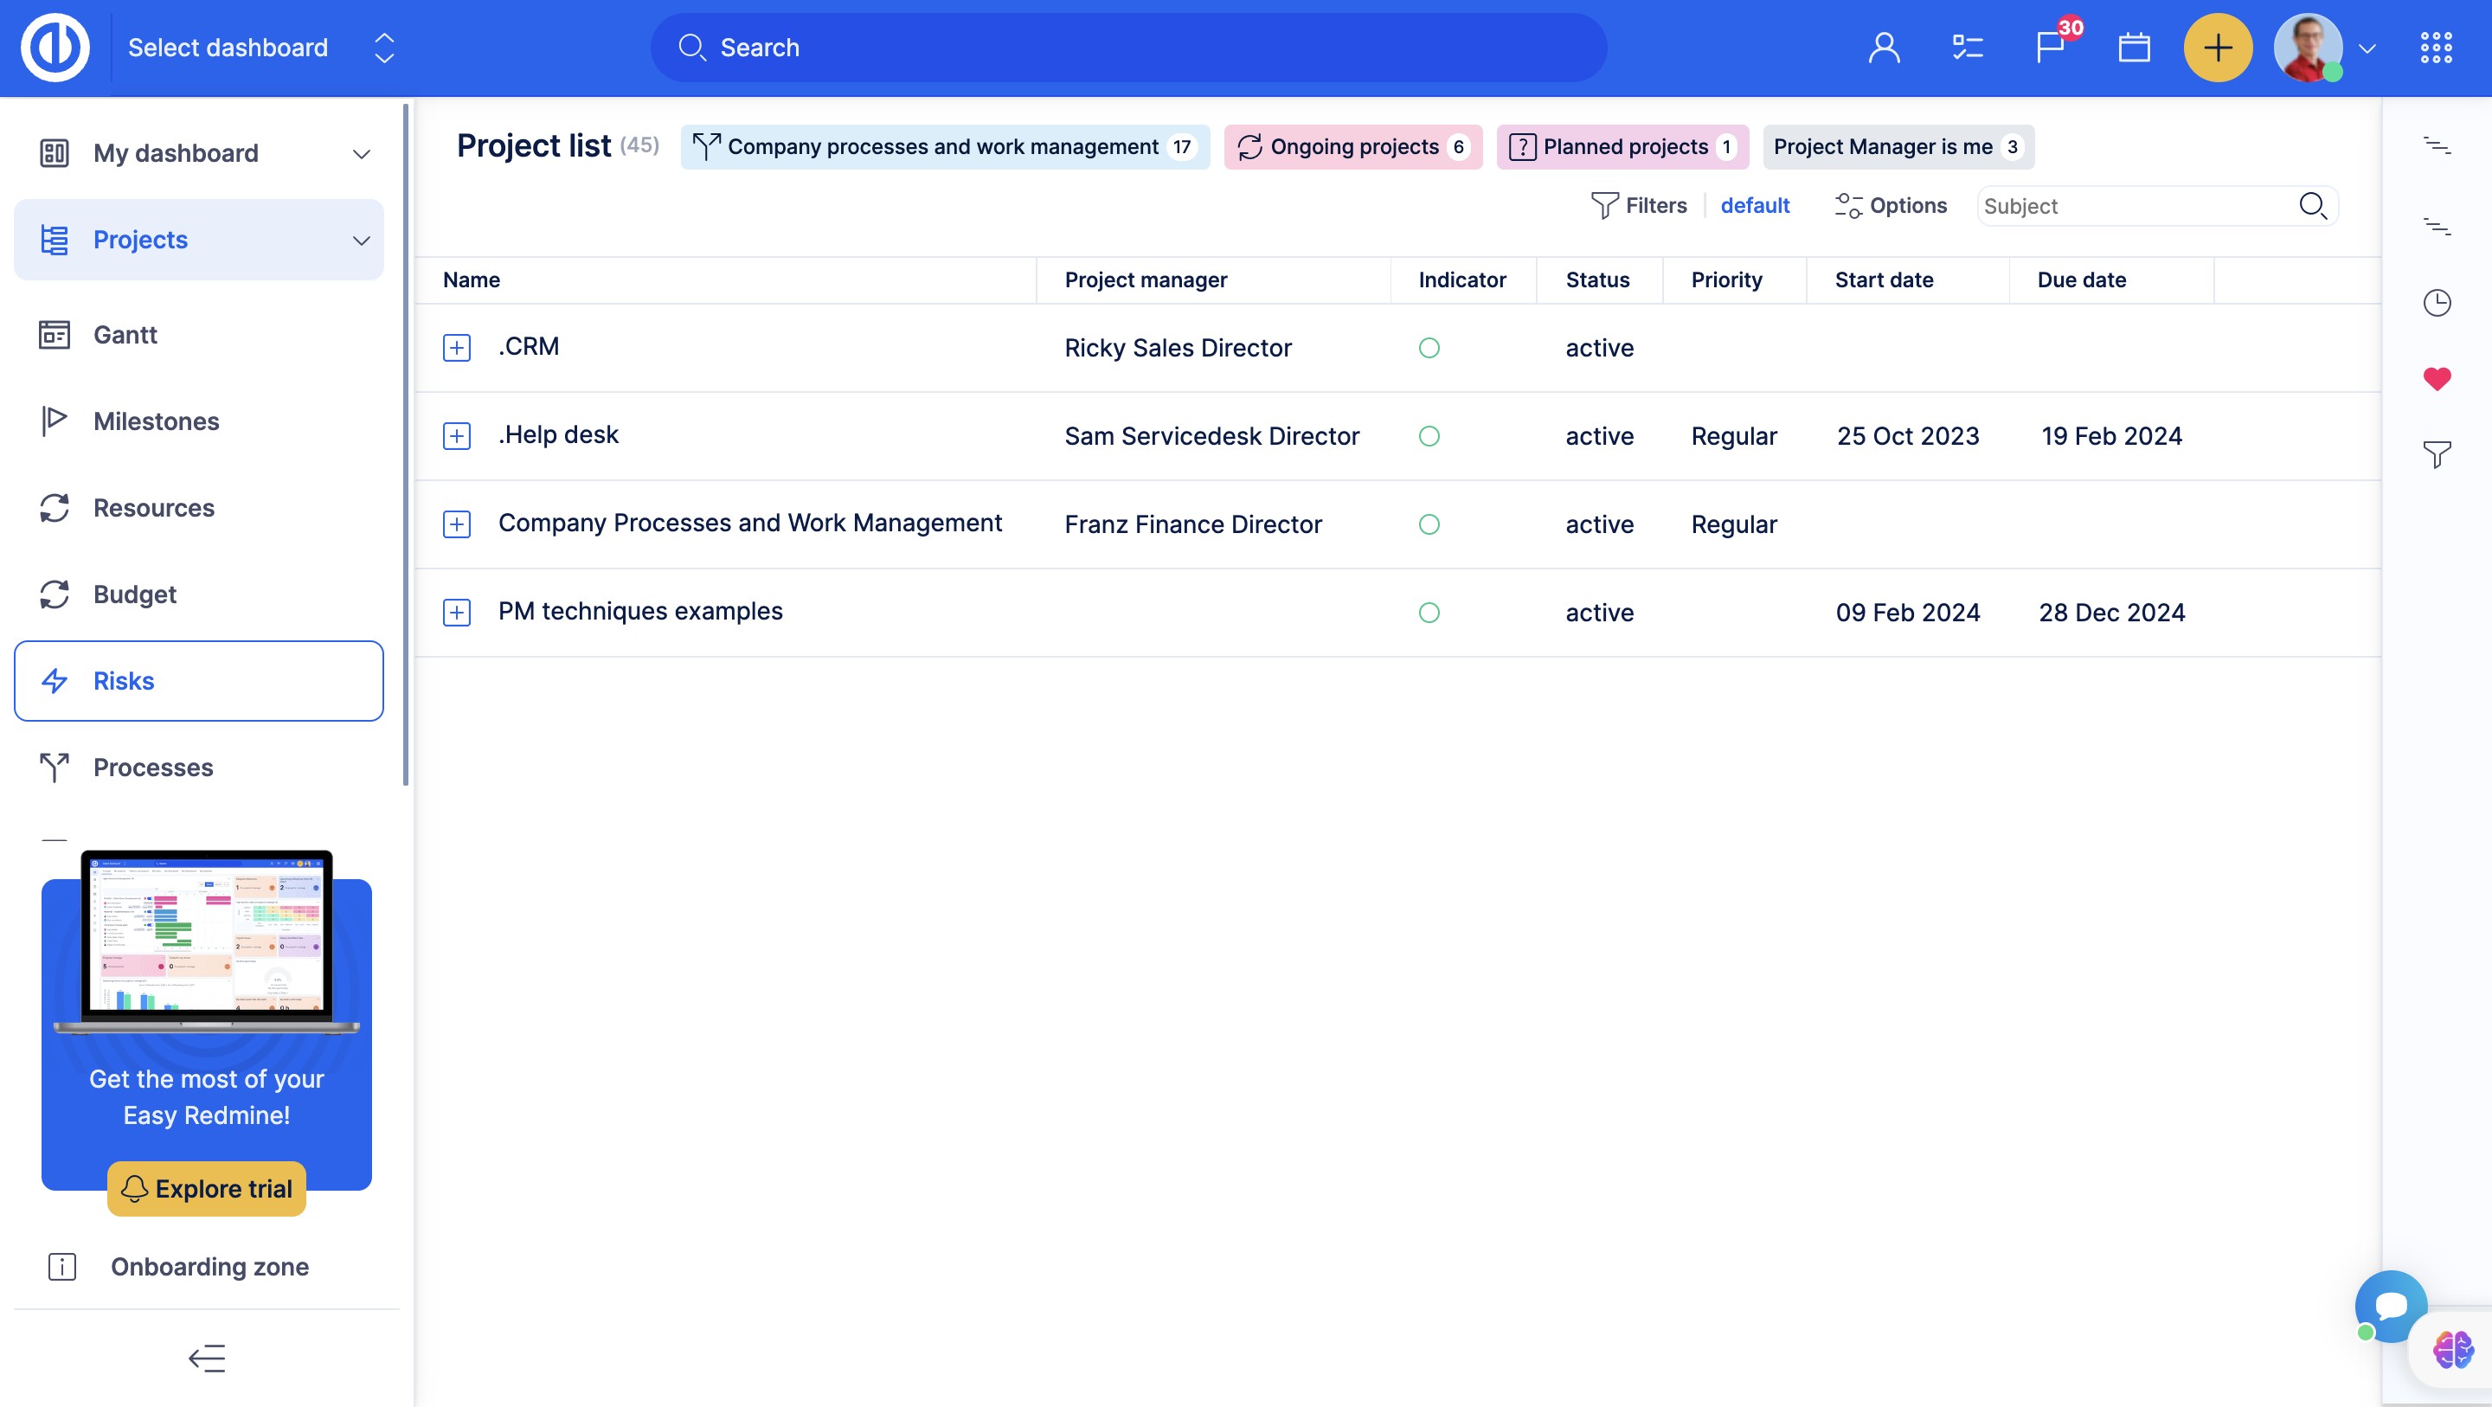The image size is (2492, 1407).
Task: Select the Ongoing projects filter tag
Action: [1352, 147]
